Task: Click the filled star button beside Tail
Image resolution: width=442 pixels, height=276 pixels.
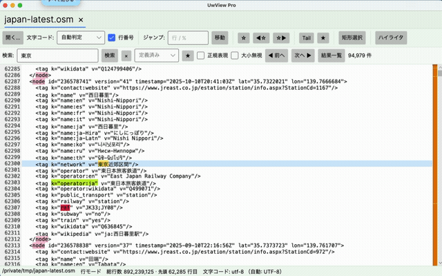Action: point(323,38)
